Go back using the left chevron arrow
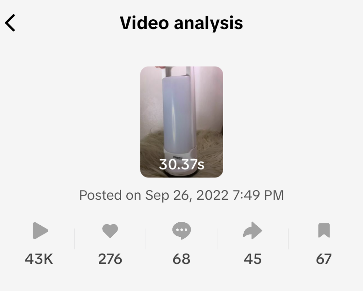The width and height of the screenshot is (363, 291). (11, 23)
